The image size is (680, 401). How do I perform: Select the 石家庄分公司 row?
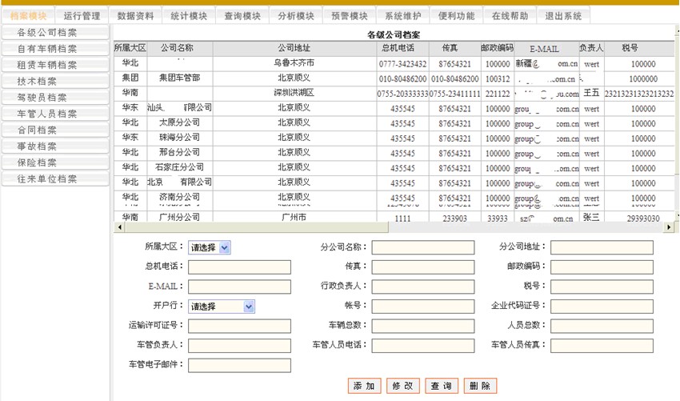(x=394, y=168)
